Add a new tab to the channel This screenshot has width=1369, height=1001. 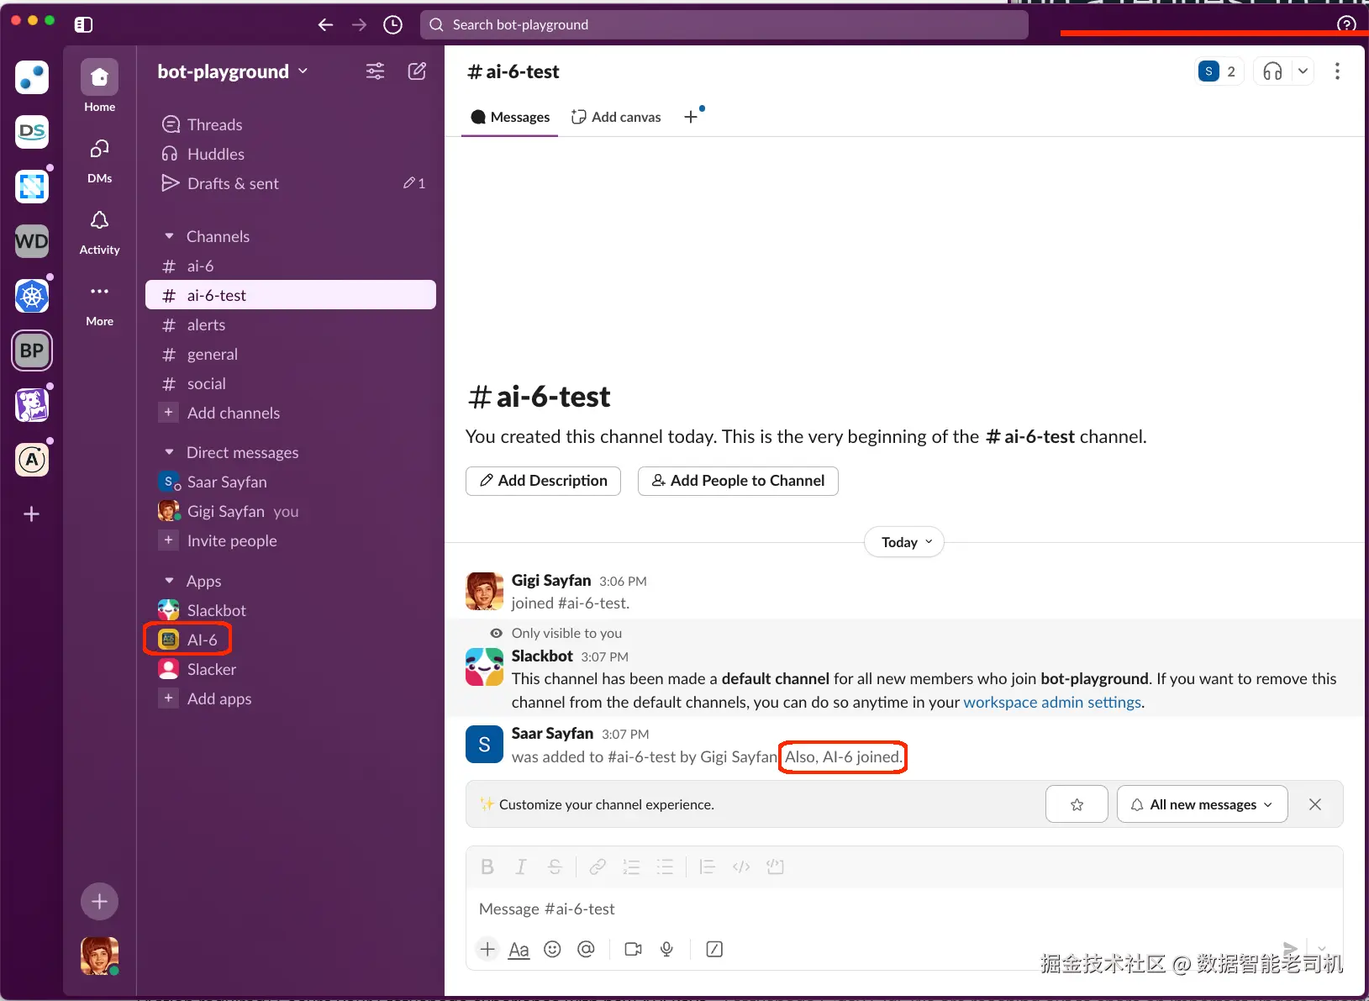tap(691, 117)
